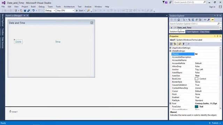Collapse the Date_and_Time solution node
The height and width of the screenshot is (125, 223).
[x=171, y=28]
